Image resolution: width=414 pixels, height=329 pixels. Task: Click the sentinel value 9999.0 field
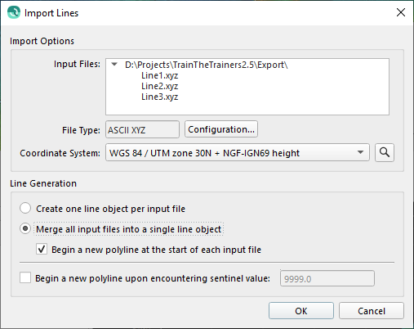[327, 278]
